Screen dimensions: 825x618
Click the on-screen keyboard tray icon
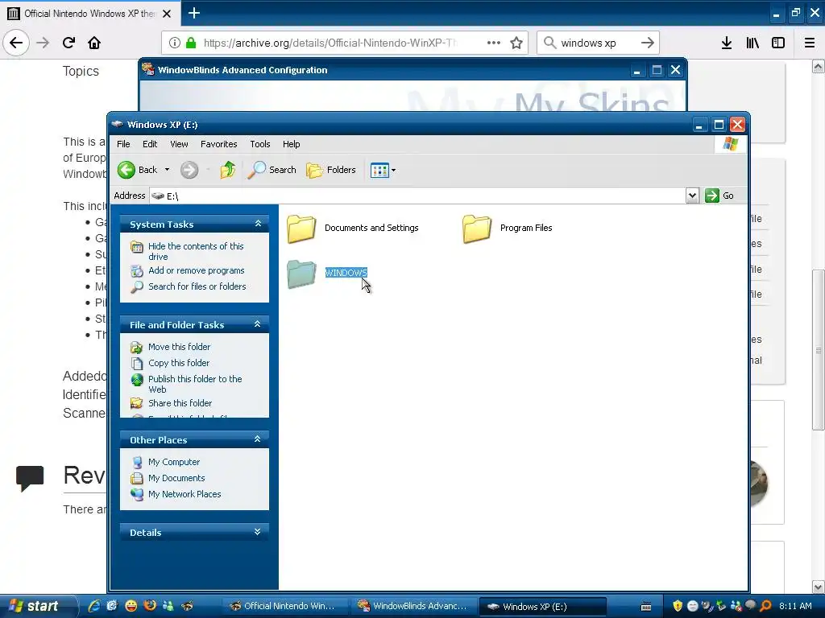point(646,607)
